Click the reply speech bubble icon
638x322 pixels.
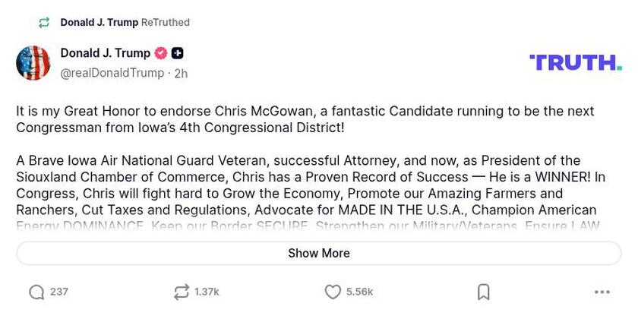tap(36, 292)
